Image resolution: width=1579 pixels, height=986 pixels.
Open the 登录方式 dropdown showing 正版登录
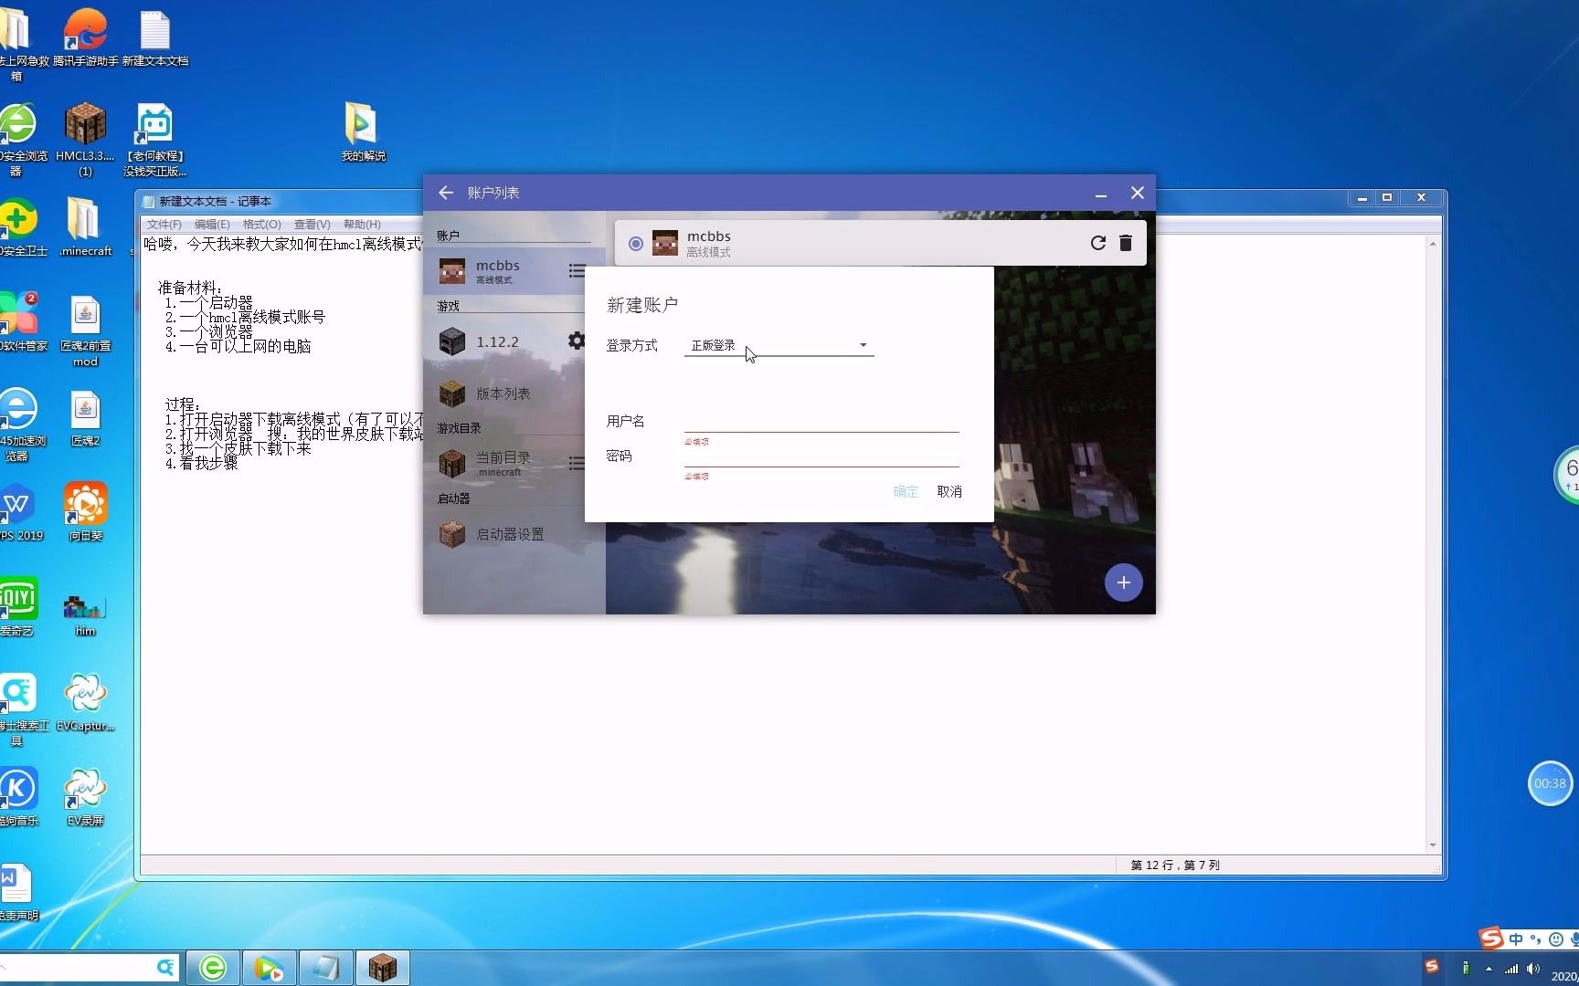[779, 345]
